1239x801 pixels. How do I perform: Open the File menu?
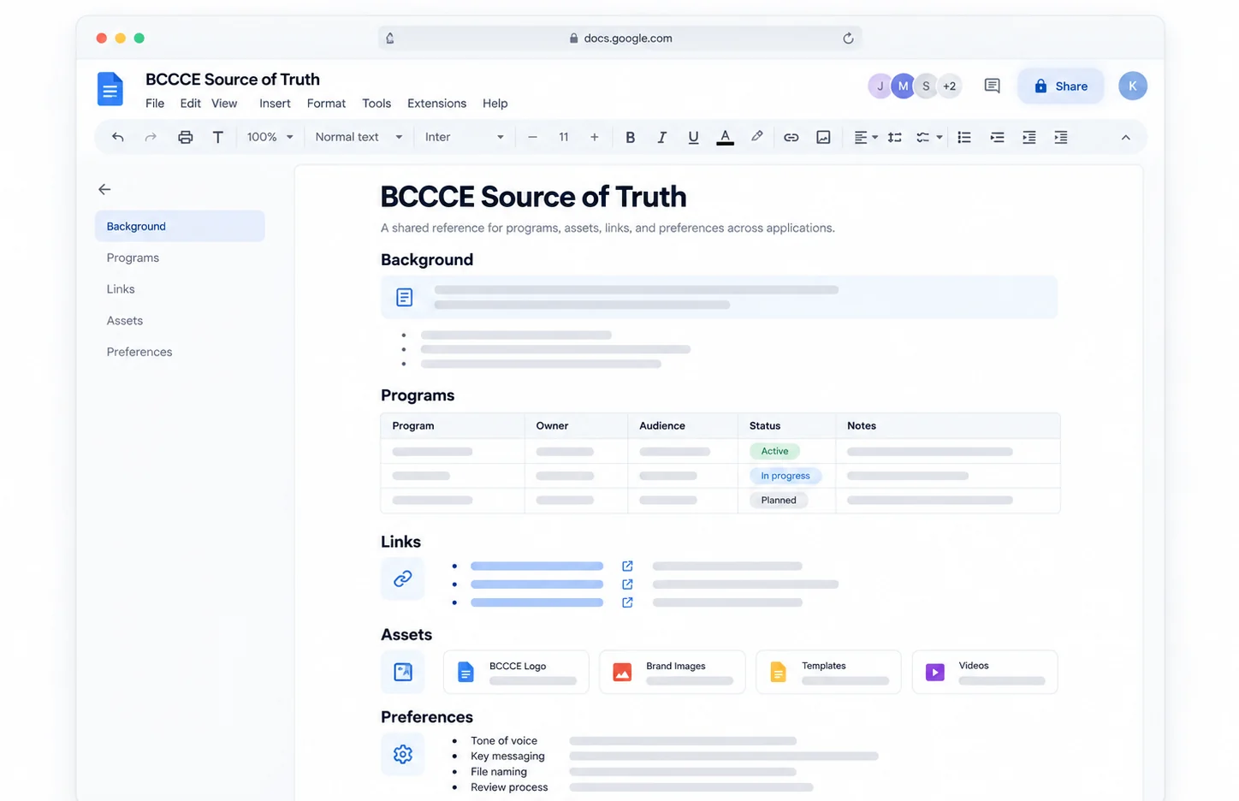point(155,104)
